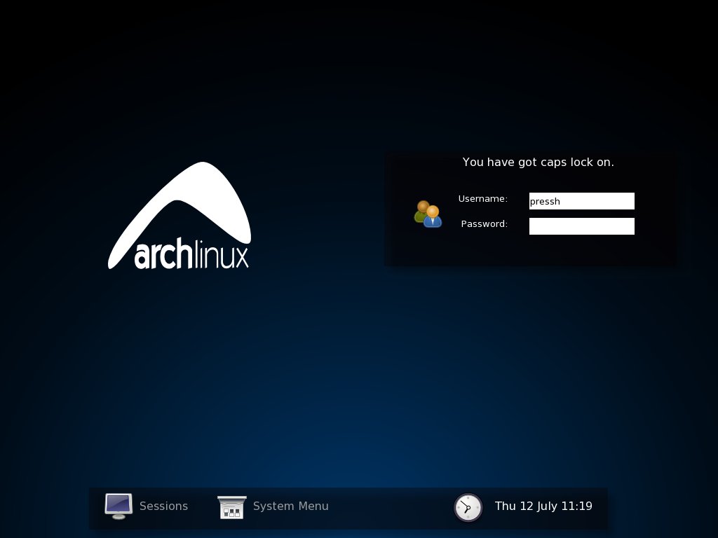Focus the empty Password field

tap(581, 226)
